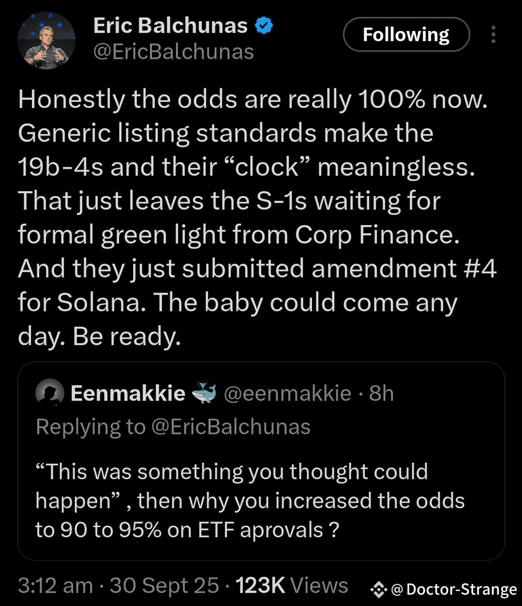Open the @EricBalchunas handle under name
Image resolution: width=522 pixels, height=606 pixels.
pos(173,51)
